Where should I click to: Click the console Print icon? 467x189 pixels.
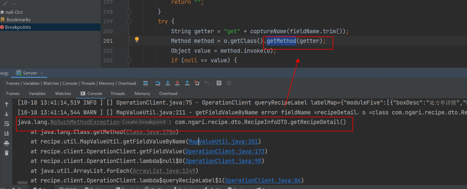pyautogui.click(x=7, y=143)
